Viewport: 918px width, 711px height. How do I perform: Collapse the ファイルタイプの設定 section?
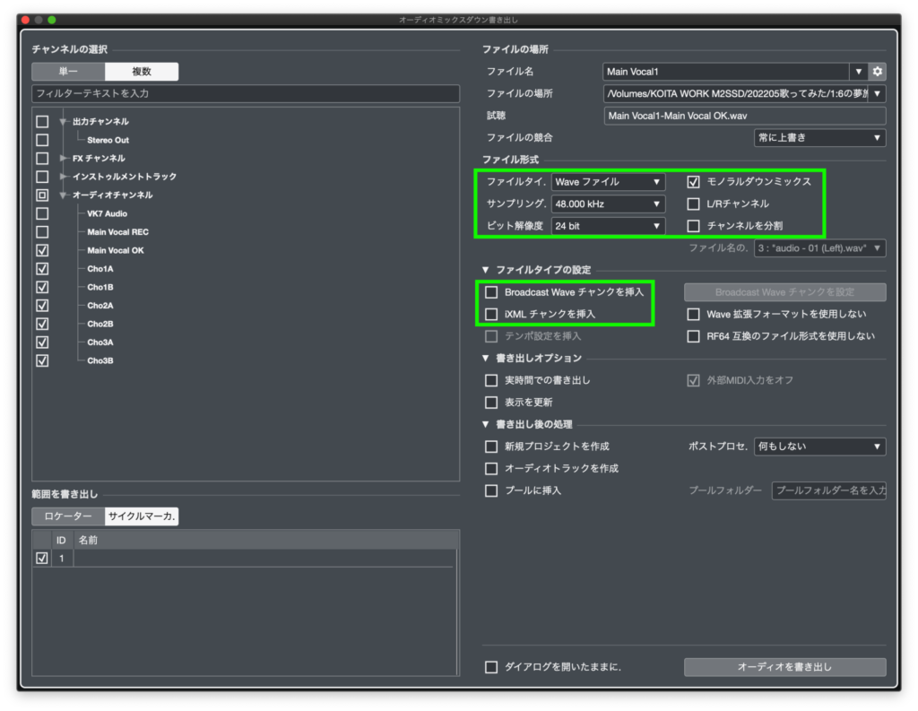[487, 270]
